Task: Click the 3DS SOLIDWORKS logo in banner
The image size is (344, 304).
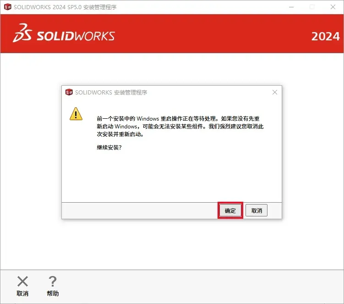Action: 64,33
